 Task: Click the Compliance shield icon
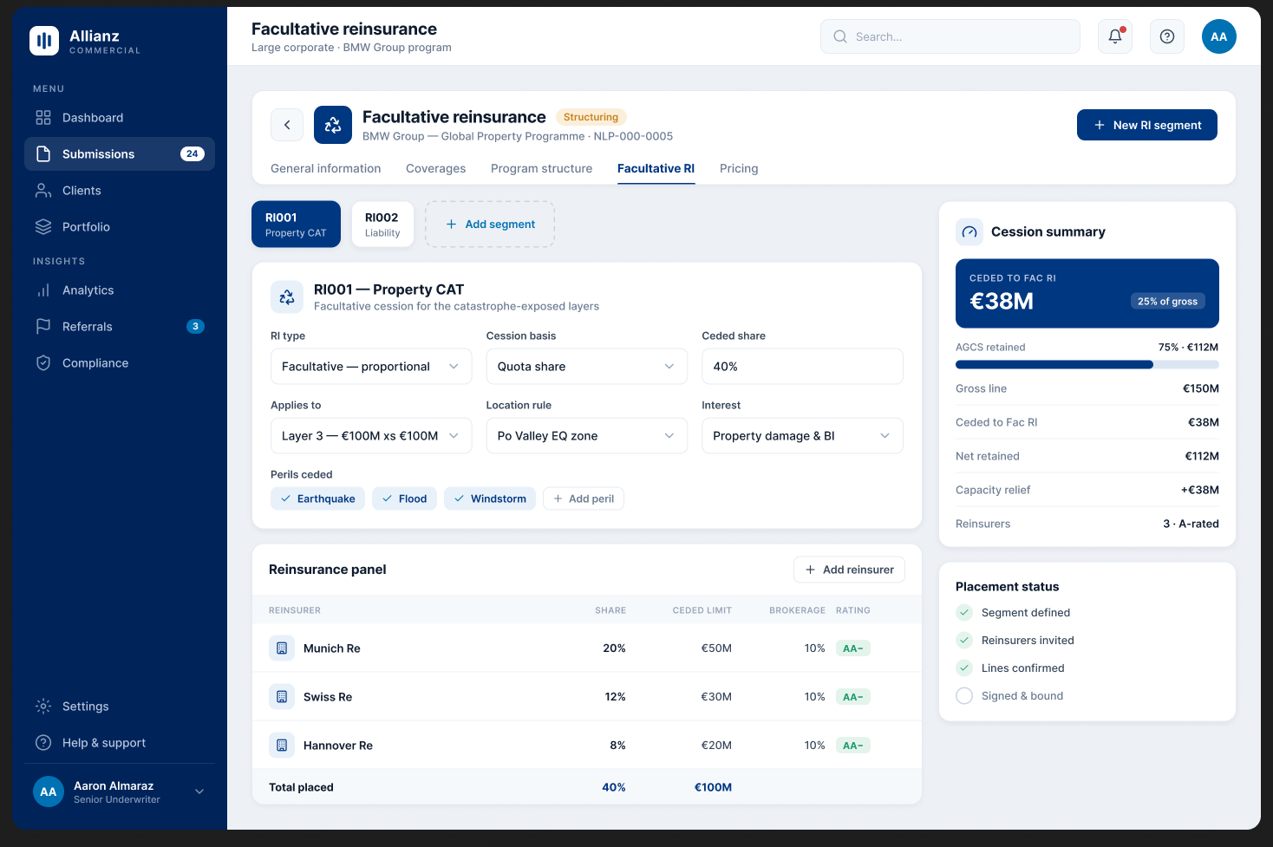(x=43, y=363)
